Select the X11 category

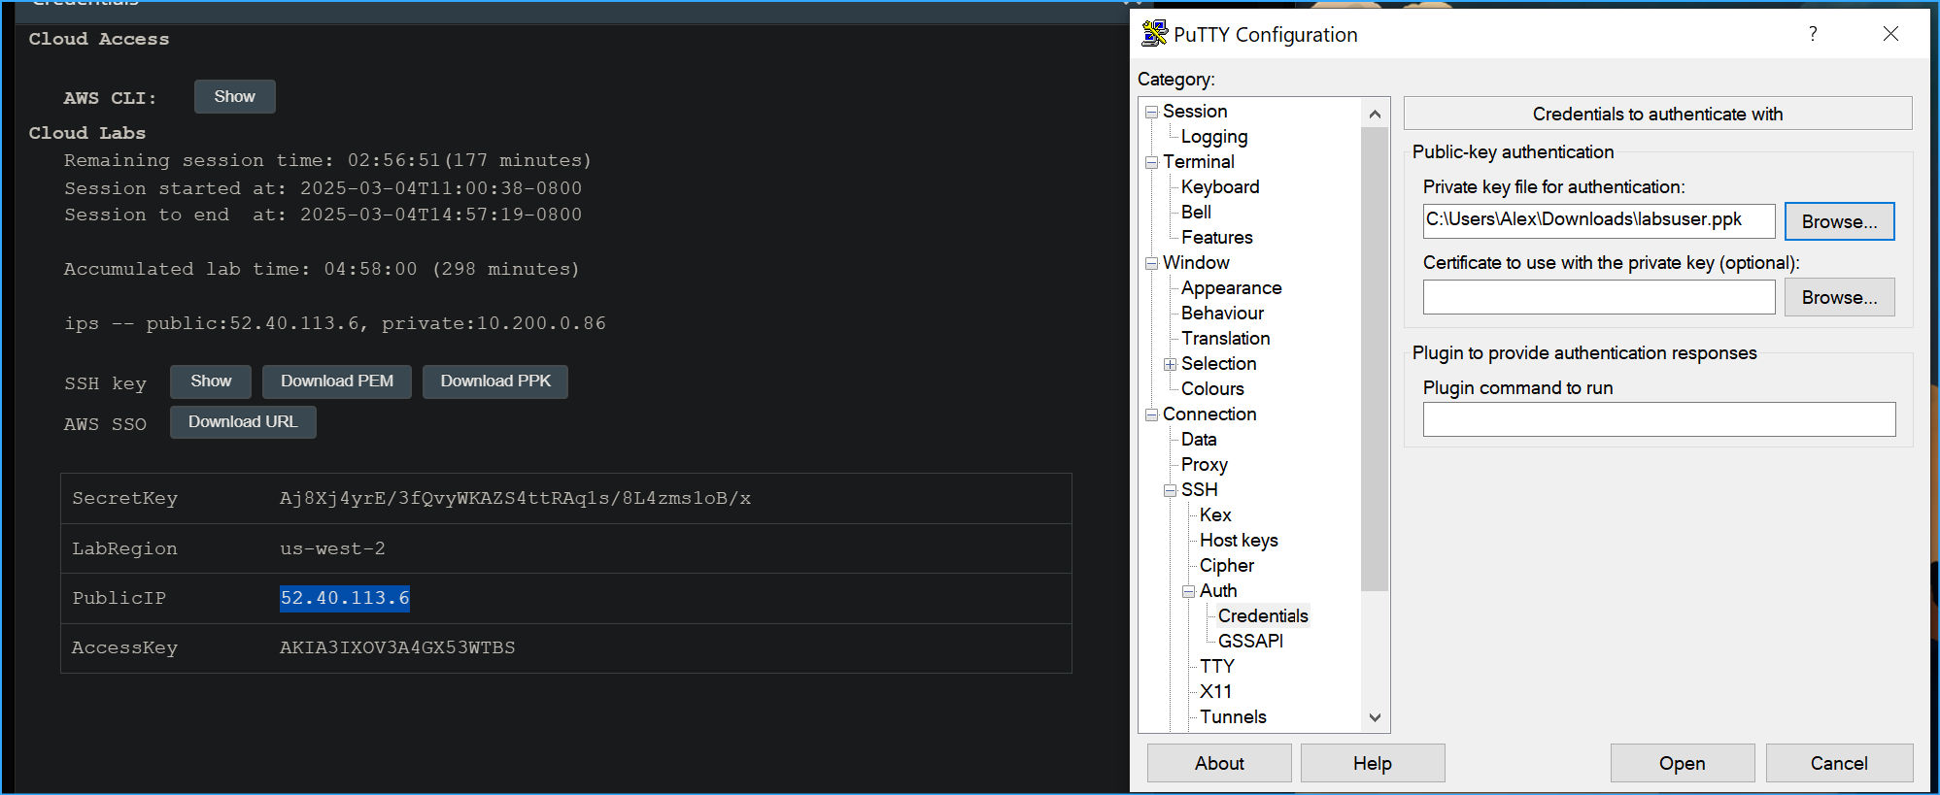(1215, 692)
